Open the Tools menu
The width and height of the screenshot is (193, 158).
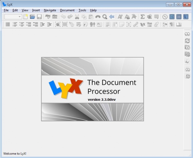tap(82, 10)
